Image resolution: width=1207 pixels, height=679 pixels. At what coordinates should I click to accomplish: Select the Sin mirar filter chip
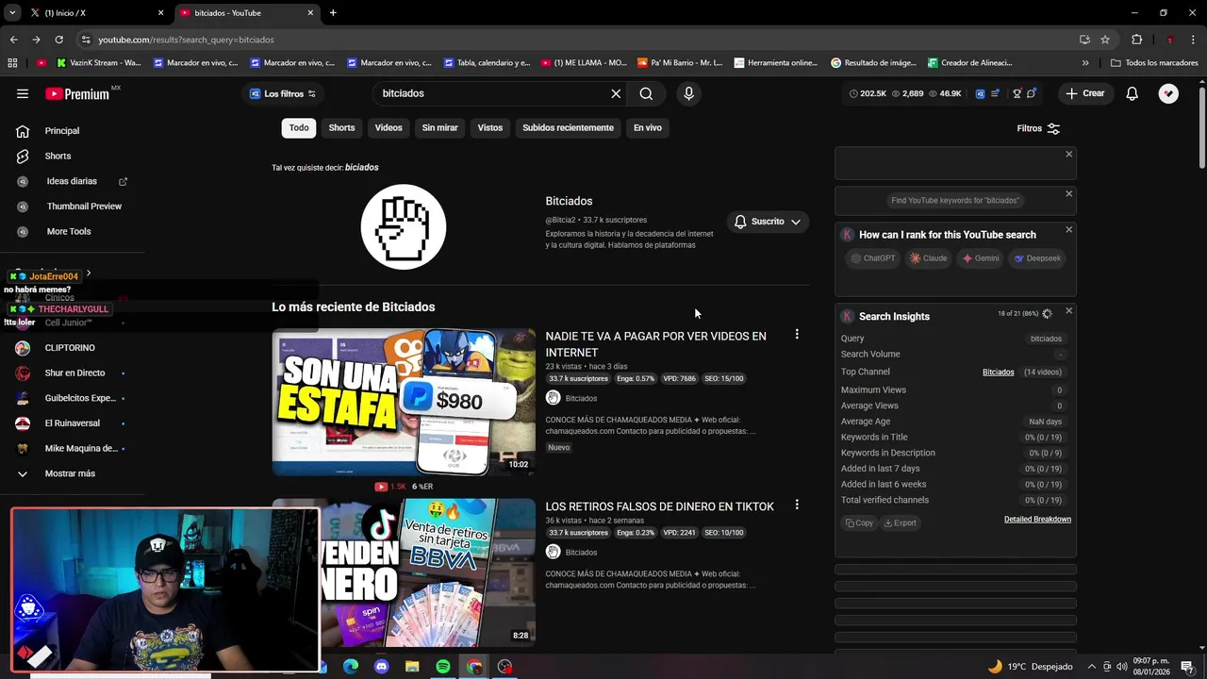pyautogui.click(x=439, y=127)
